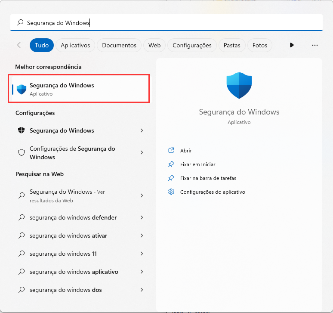Switch to the Pastas filter tab
Viewport: 333px width, 313px height.
(232, 45)
